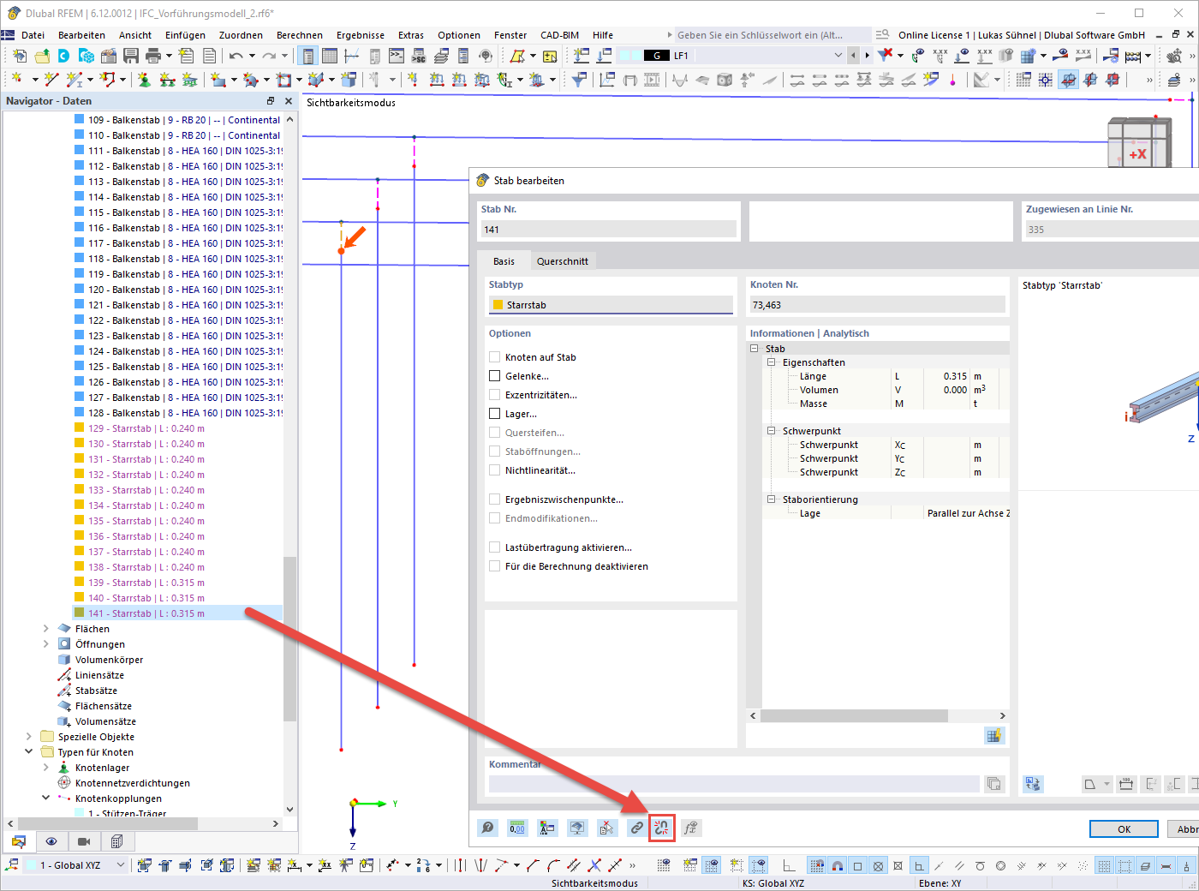The image size is (1199, 891).
Task: Tick 'Lastübertragung aktivieren...' checkbox
Action: click(x=494, y=547)
